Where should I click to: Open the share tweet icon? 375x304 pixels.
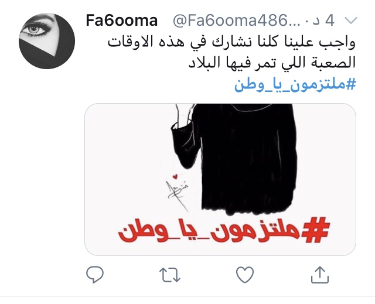tap(320, 275)
